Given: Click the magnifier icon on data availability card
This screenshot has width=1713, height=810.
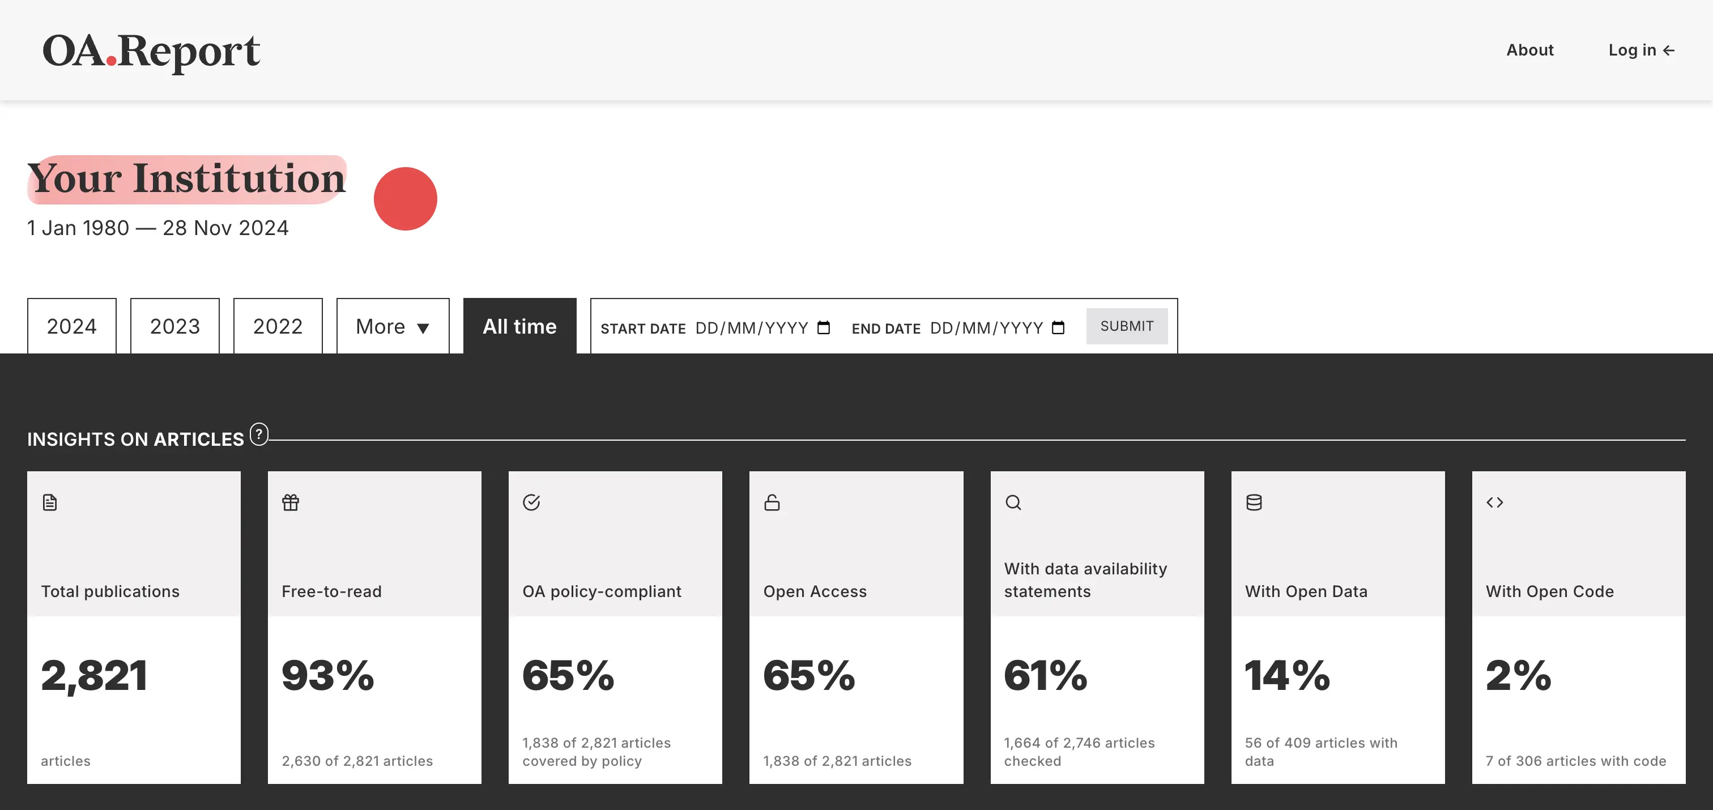Looking at the screenshot, I should point(1013,502).
